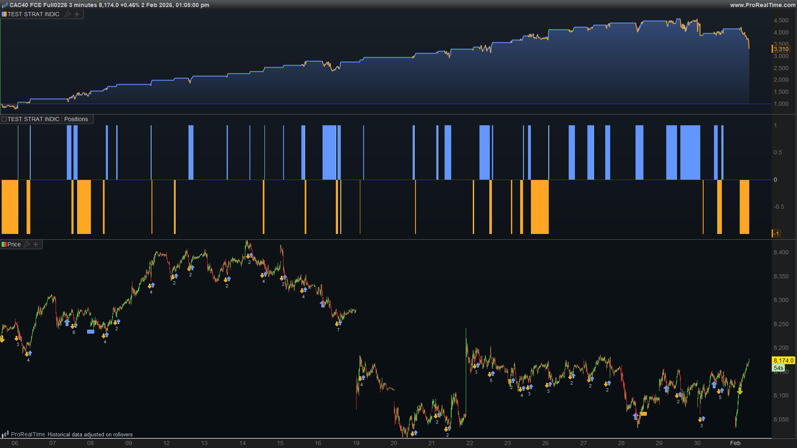
Task: Click blue-orange color square of TEST STRAT INDIC
Action: [x=4, y=14]
